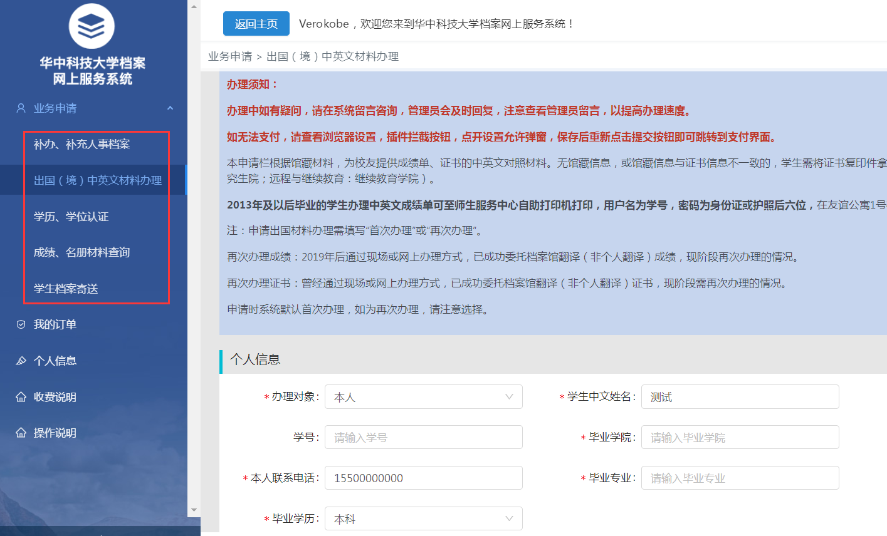887x536 pixels.
Task: Click the user icon beside 业务申请
Action: click(x=21, y=108)
